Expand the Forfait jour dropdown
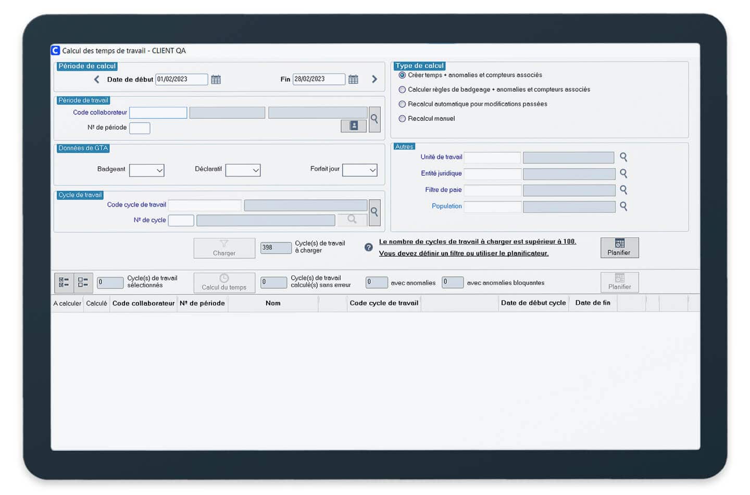 pos(360,170)
